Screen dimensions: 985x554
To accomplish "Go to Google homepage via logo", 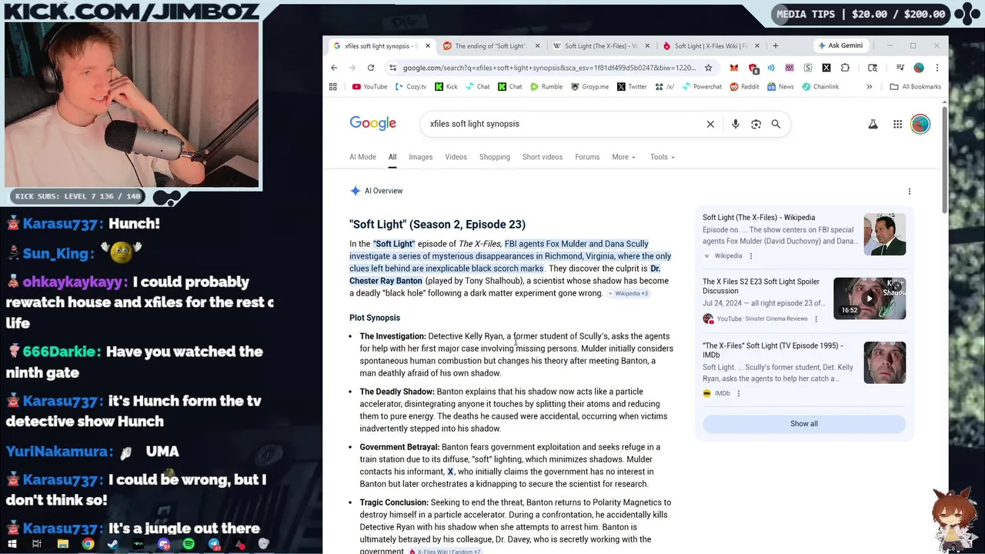I will 372,123.
